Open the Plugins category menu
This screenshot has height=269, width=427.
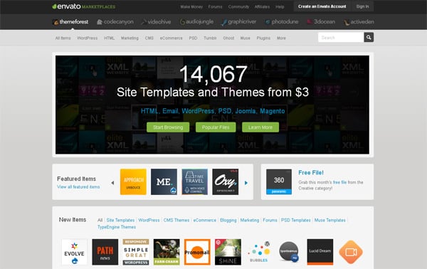[263, 38]
